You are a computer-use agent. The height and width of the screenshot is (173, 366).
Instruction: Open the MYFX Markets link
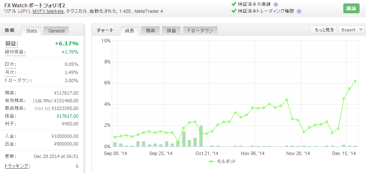click(x=48, y=11)
